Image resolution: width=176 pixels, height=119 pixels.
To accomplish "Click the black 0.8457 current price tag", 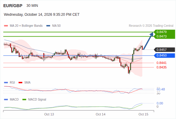I will [x=165, y=50].
